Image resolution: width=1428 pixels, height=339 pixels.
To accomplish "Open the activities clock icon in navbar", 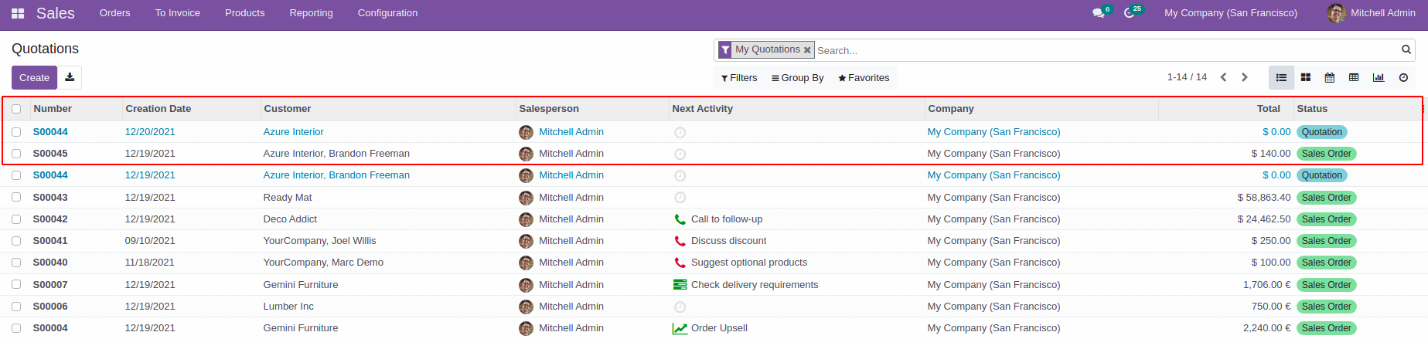I will [x=1129, y=13].
